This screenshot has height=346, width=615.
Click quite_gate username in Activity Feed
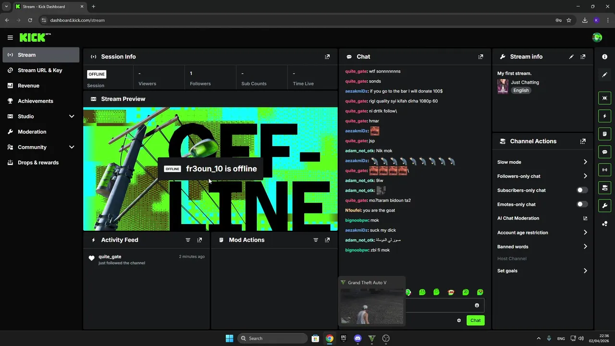point(110,257)
